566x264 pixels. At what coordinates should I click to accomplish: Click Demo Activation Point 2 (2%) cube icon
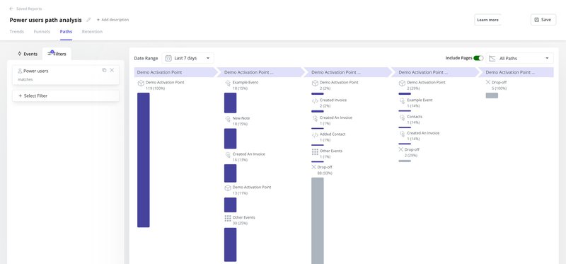pyautogui.click(x=315, y=84)
